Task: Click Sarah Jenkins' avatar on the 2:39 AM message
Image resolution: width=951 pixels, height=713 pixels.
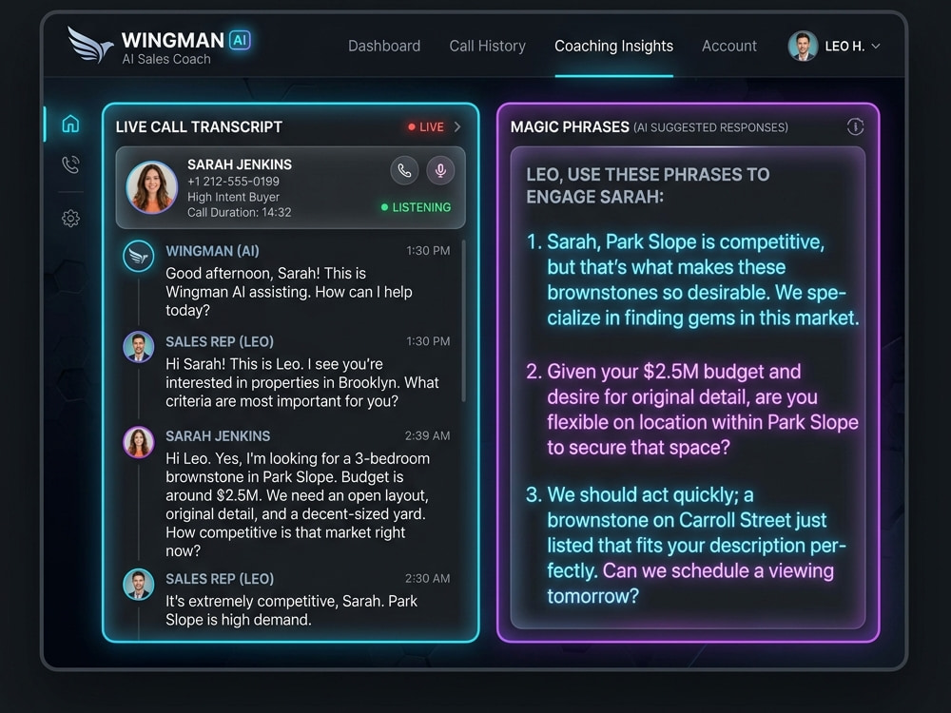Action: point(138,442)
